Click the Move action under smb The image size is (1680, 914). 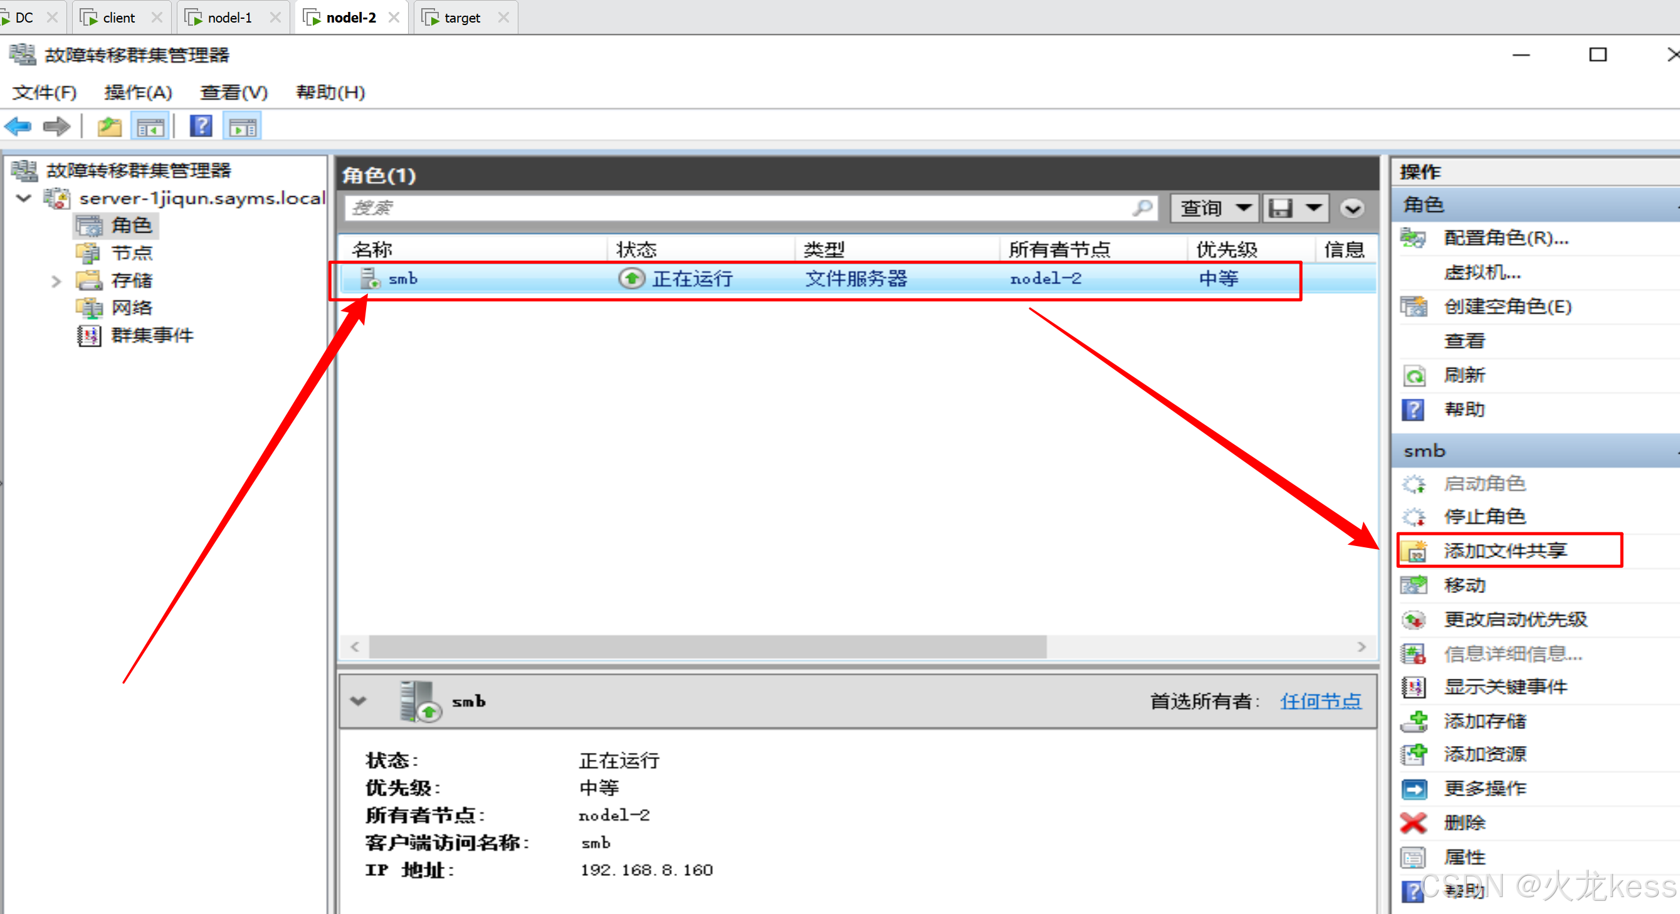tap(1464, 585)
